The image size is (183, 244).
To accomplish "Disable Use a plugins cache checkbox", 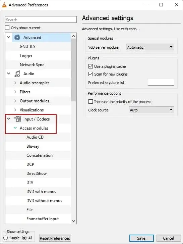I will (90, 66).
